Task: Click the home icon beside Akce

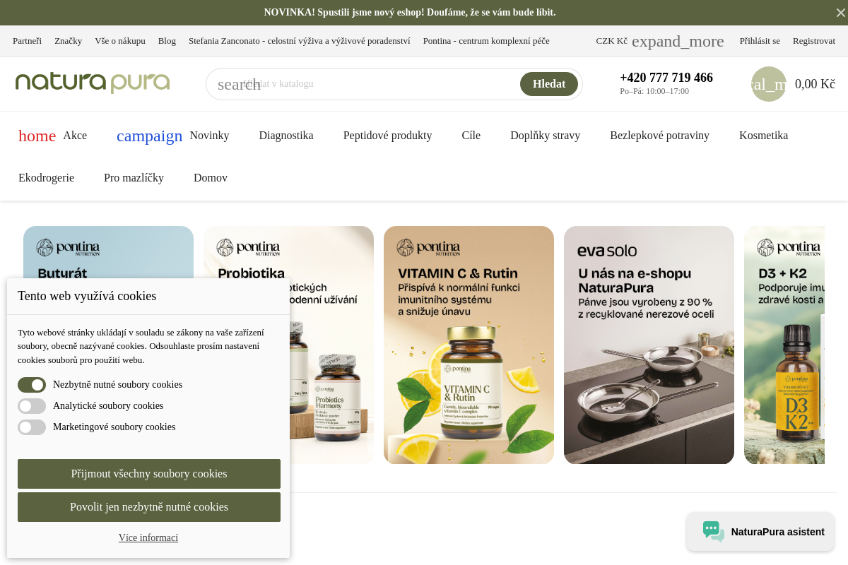Action: 37,136
